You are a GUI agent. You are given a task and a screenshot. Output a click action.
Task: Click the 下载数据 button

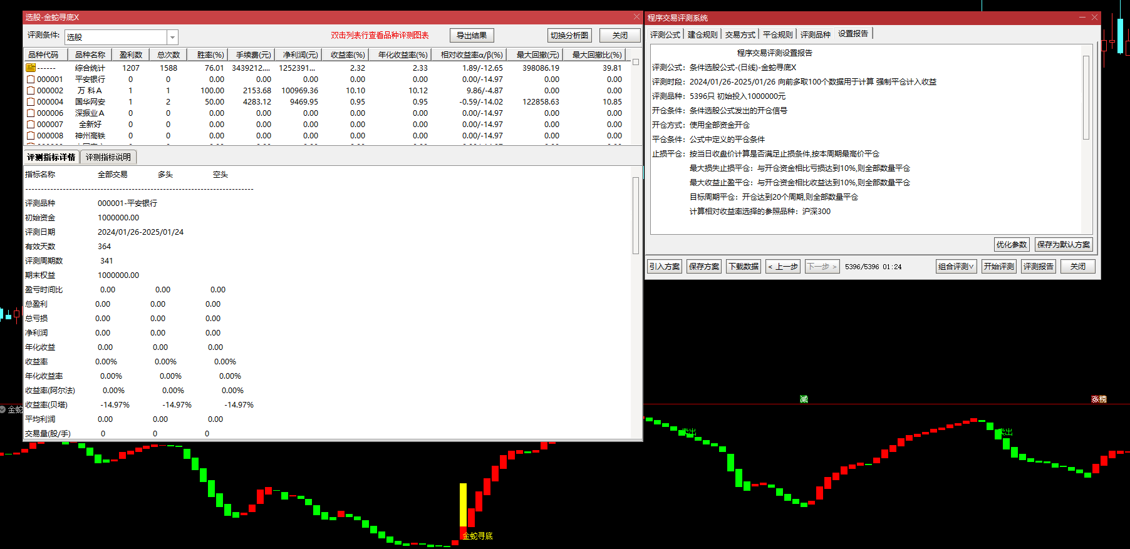(744, 266)
